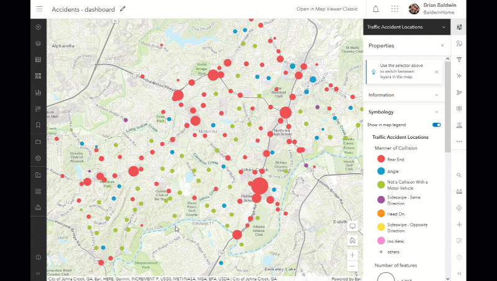
Task: Click the (no data) pink swatch
Action: tap(381, 241)
